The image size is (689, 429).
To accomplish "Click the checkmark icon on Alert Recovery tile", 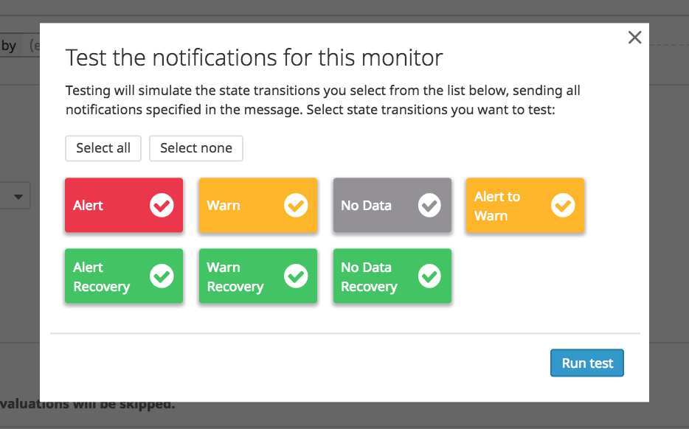I will [x=162, y=276].
